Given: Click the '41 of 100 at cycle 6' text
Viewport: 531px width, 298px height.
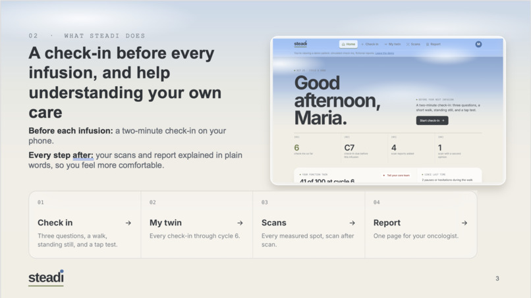Looking at the screenshot, I should tap(327, 182).
